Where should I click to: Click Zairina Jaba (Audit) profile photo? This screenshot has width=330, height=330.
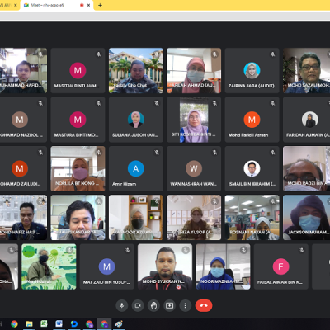252,71
